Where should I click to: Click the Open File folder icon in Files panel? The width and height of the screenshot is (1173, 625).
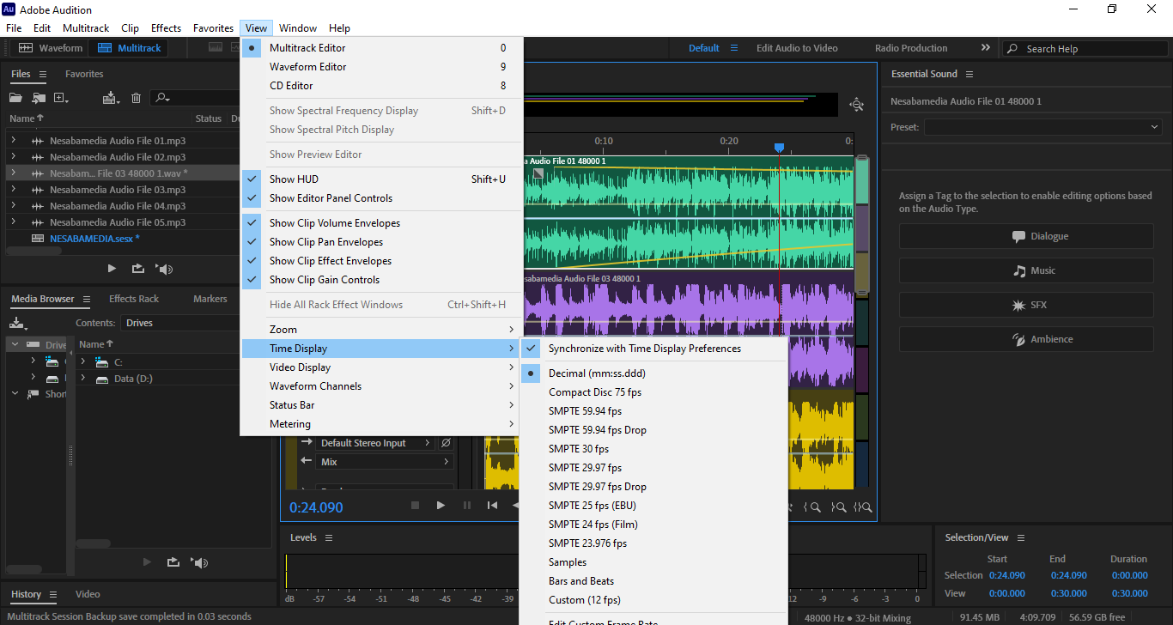click(x=15, y=98)
